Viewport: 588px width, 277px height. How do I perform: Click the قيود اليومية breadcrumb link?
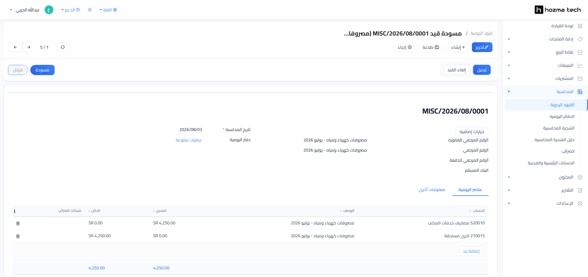click(481, 33)
